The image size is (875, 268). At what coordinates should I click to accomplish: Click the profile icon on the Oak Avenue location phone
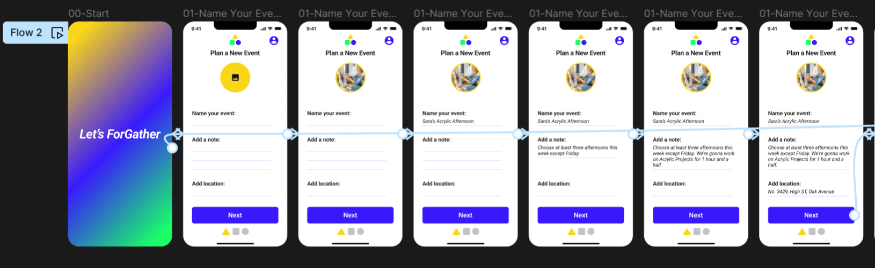(850, 41)
